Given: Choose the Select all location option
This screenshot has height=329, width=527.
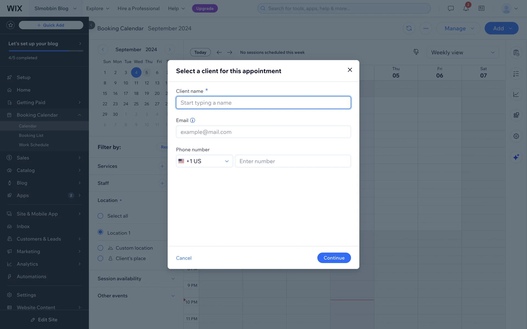Looking at the screenshot, I should (x=100, y=216).
